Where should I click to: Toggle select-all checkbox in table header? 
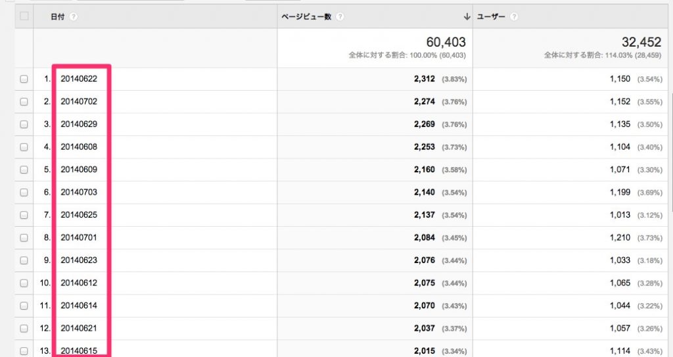[24, 16]
